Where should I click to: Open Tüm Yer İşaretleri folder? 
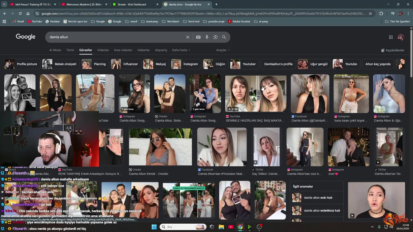[x=398, y=21]
